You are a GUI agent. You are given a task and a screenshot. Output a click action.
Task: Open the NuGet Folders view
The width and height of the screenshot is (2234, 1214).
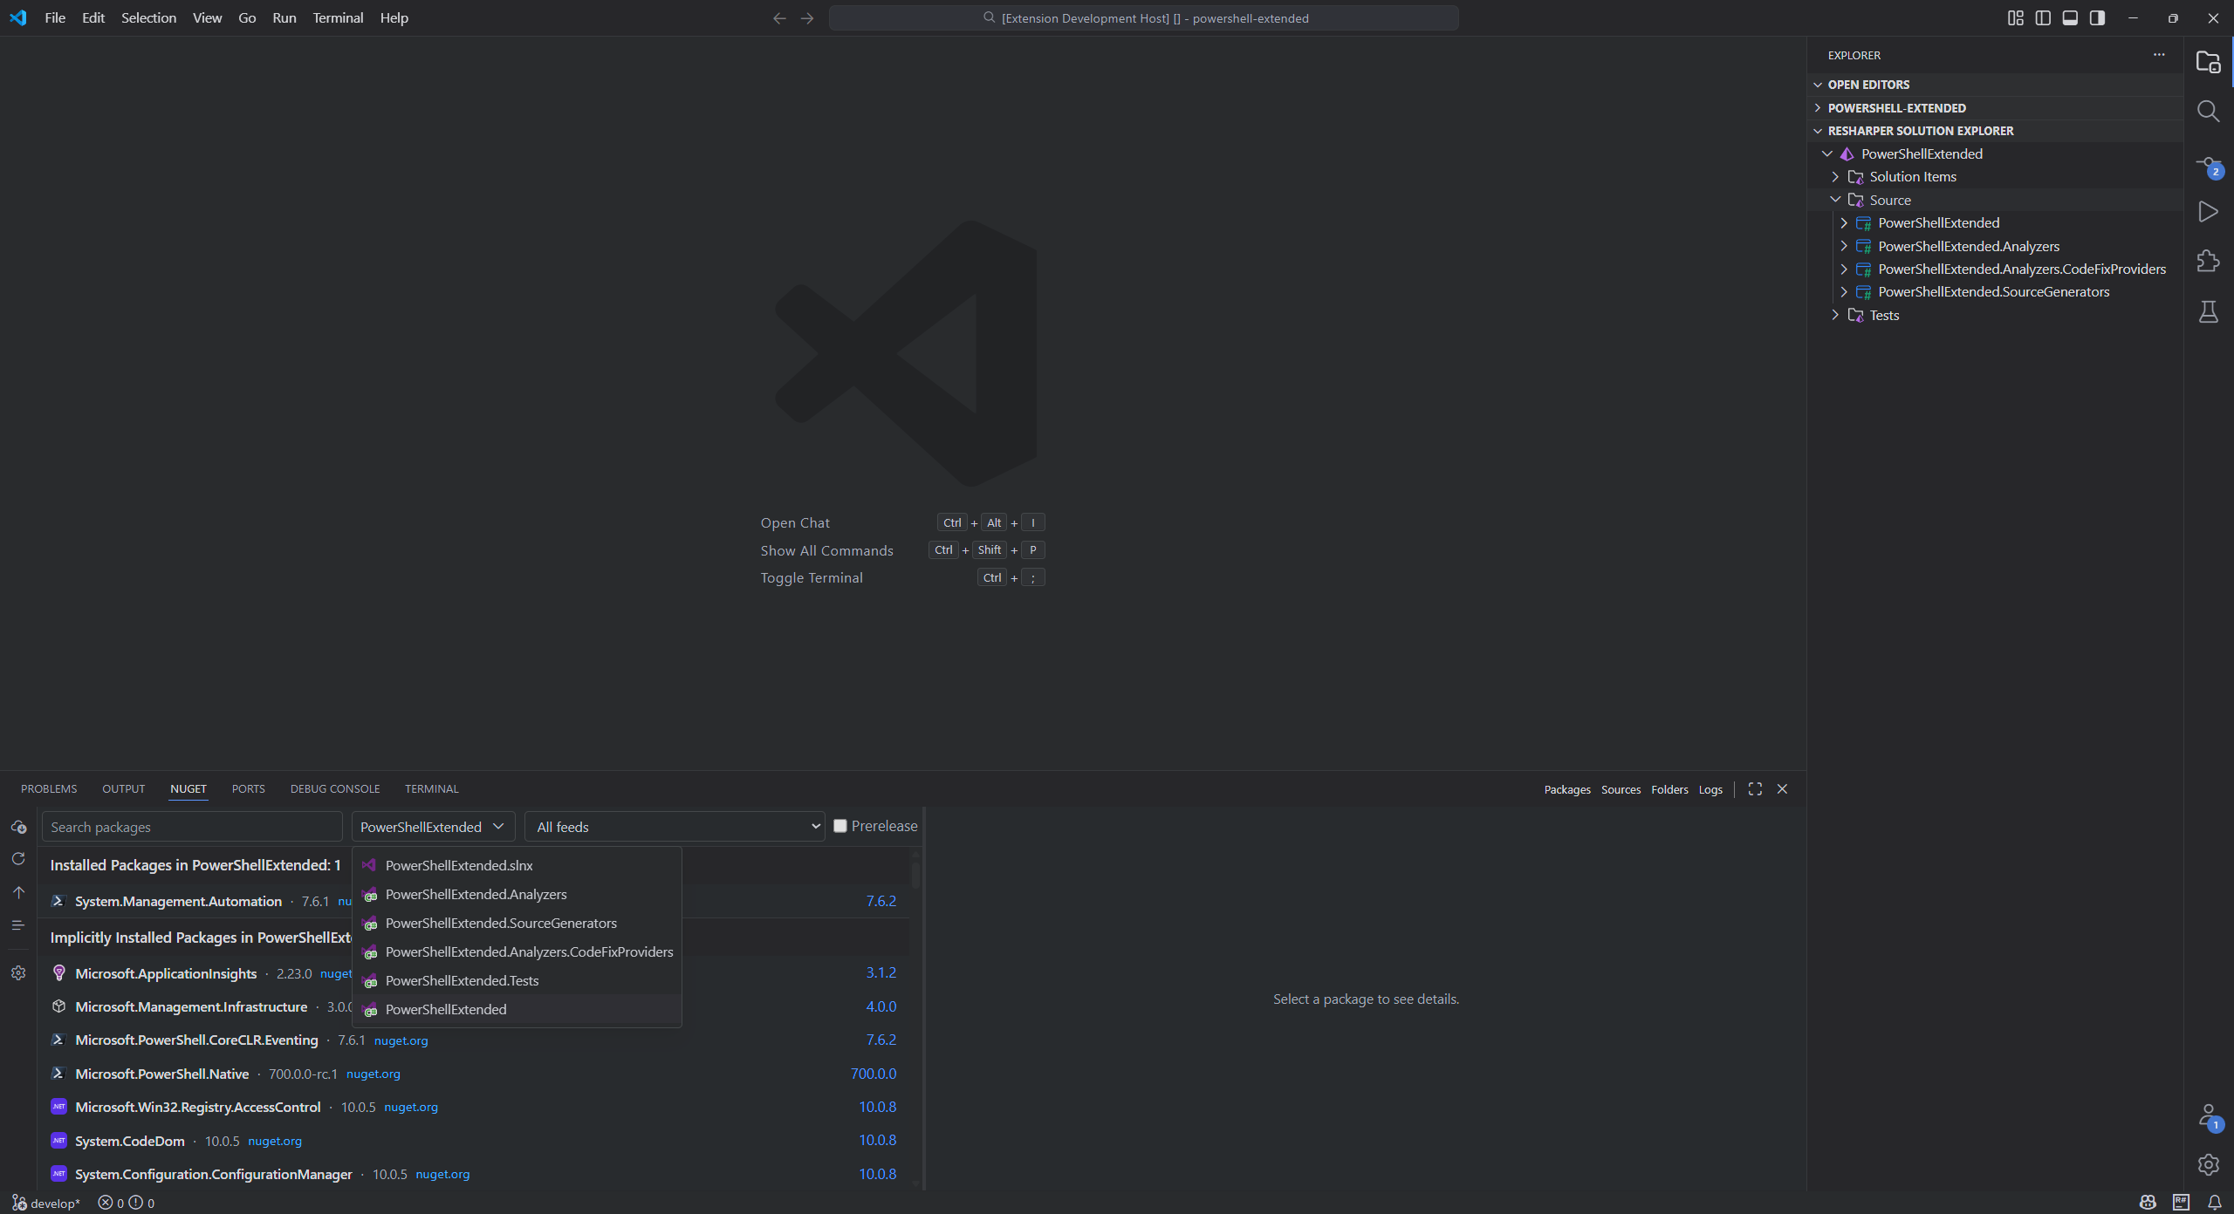tap(1669, 790)
